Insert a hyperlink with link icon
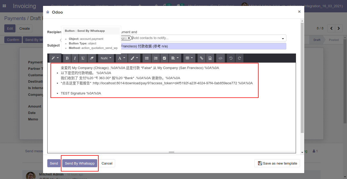Viewport: 347px width, 179px height. pyautogui.click(x=201, y=58)
